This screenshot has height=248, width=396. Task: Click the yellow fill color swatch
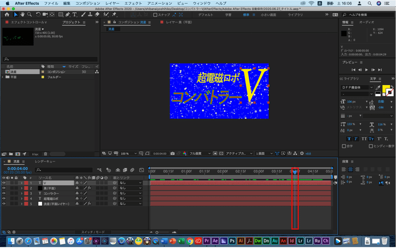pos(386,88)
